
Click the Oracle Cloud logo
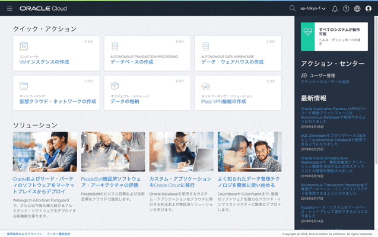(43, 8)
